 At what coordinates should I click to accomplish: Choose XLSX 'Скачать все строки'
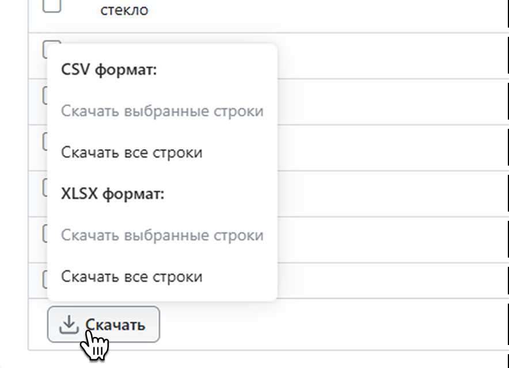coord(132,277)
